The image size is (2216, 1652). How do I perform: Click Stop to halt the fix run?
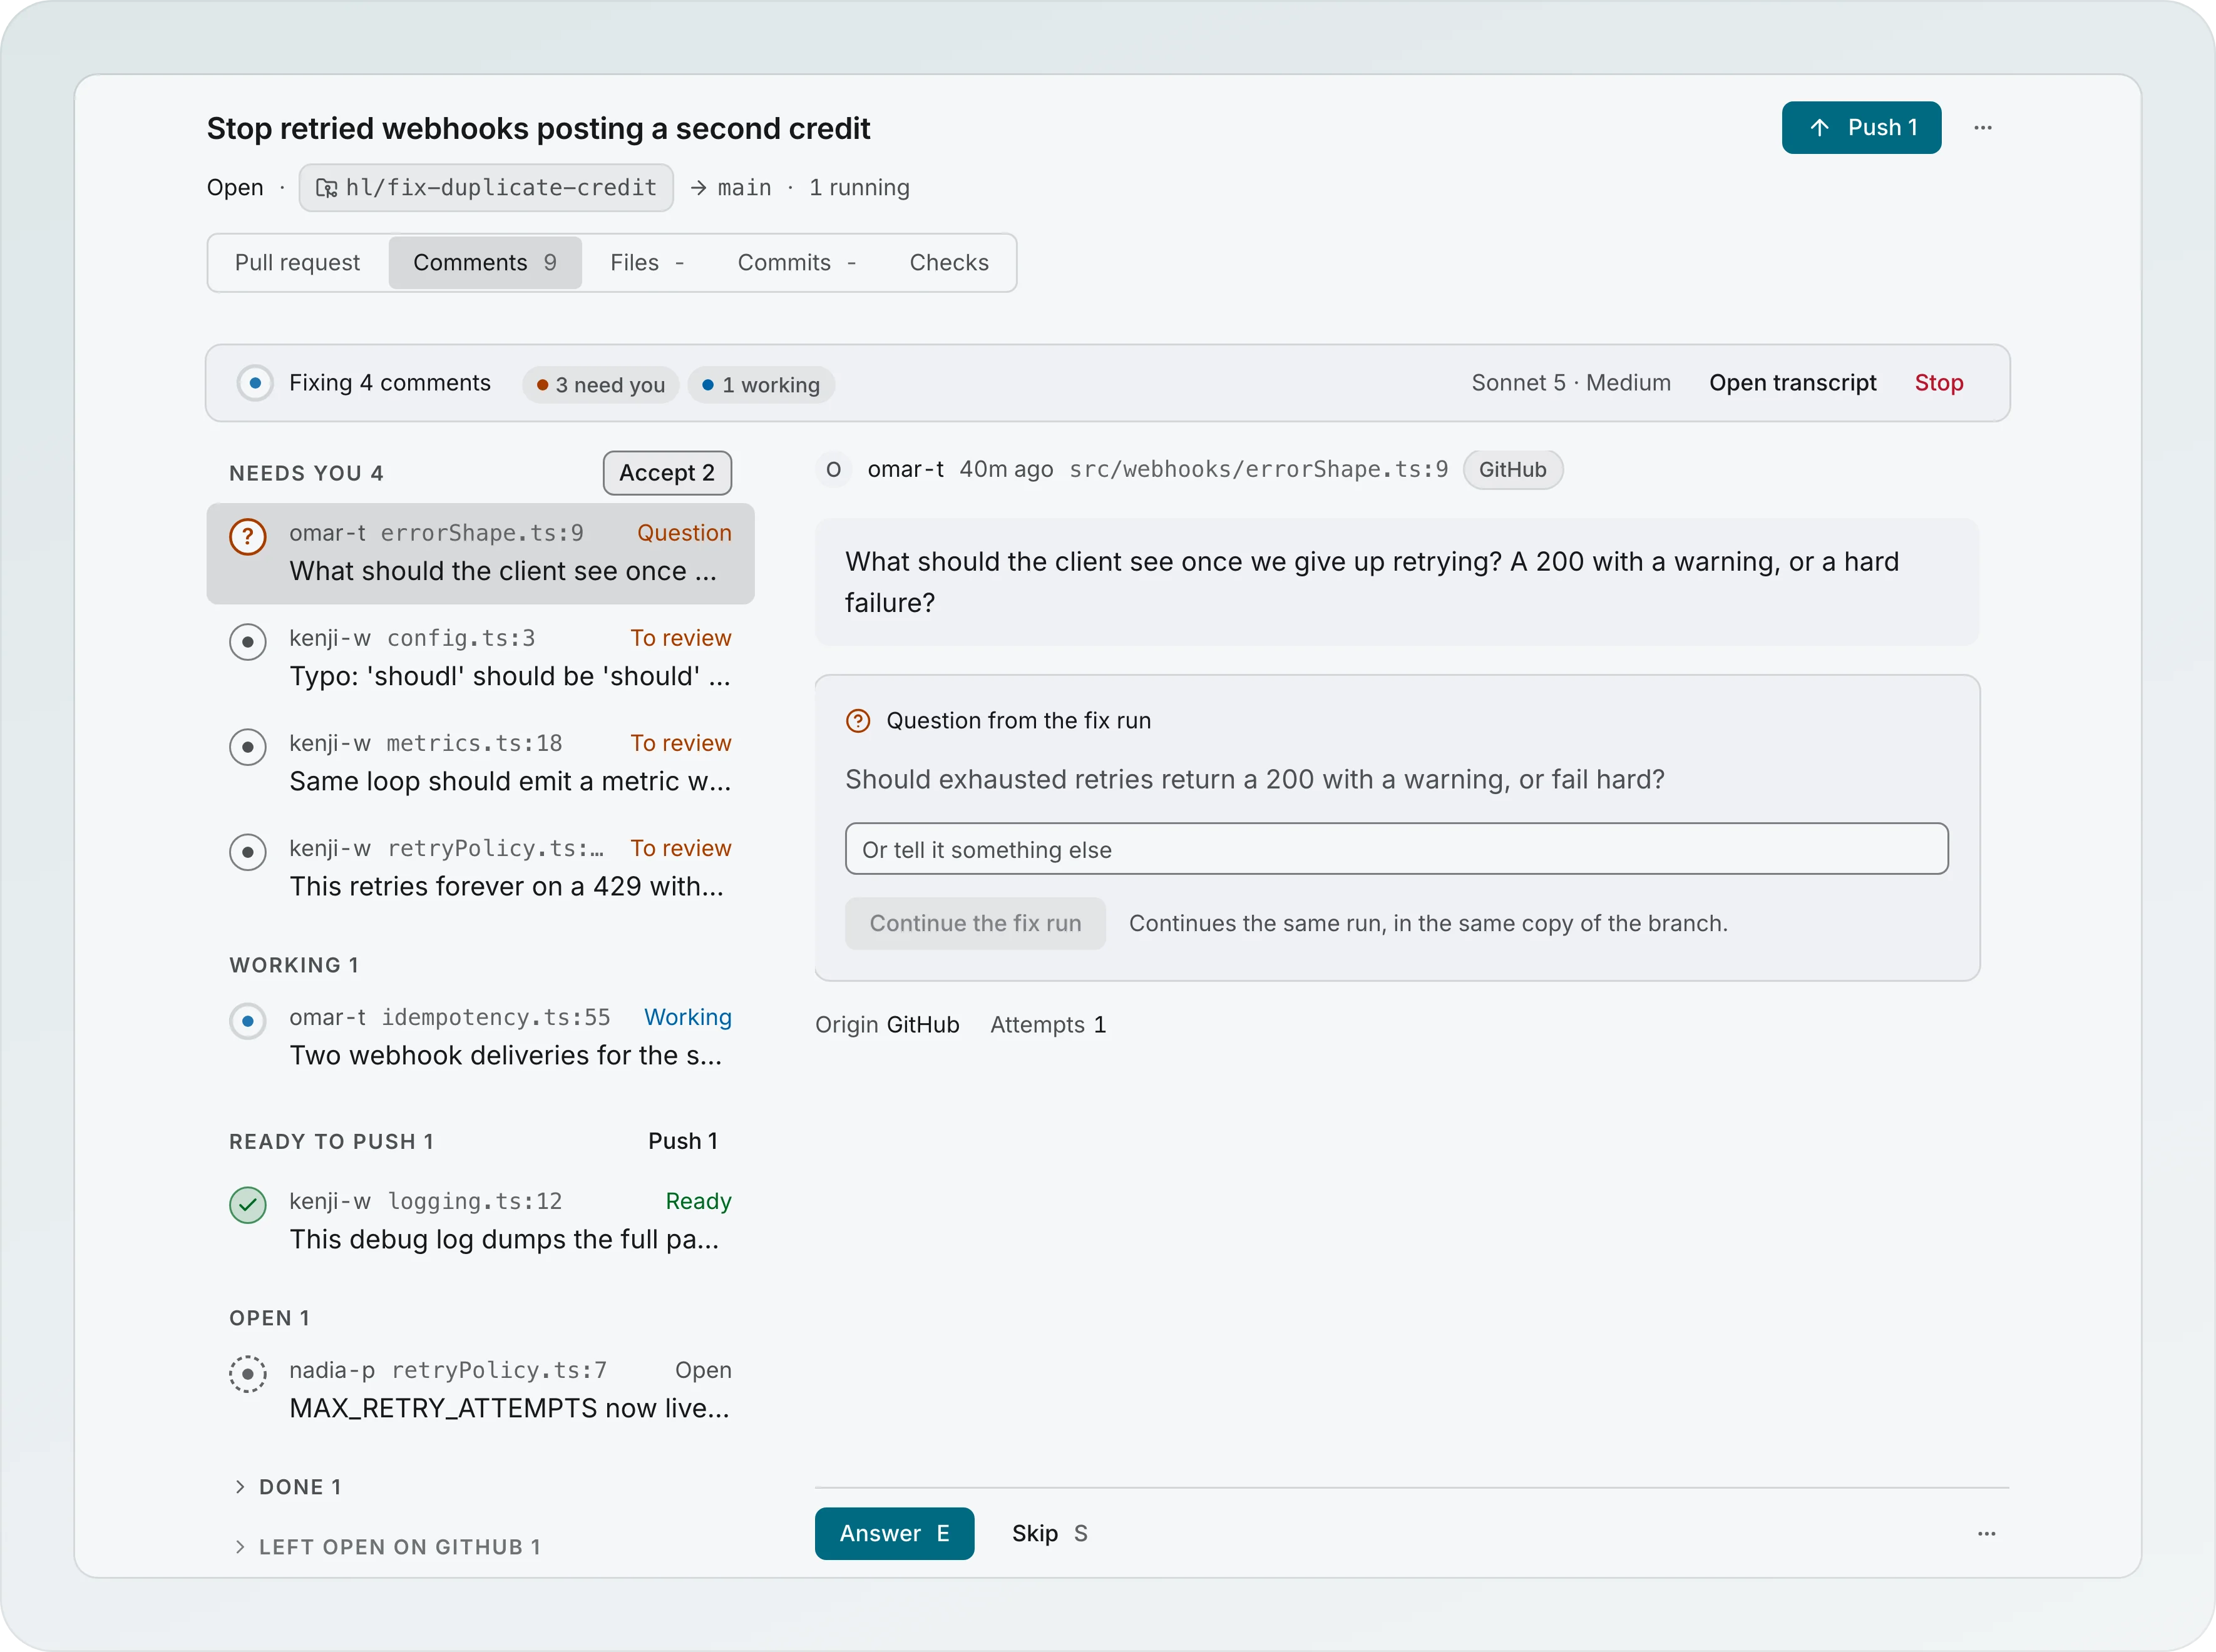[x=1939, y=383]
